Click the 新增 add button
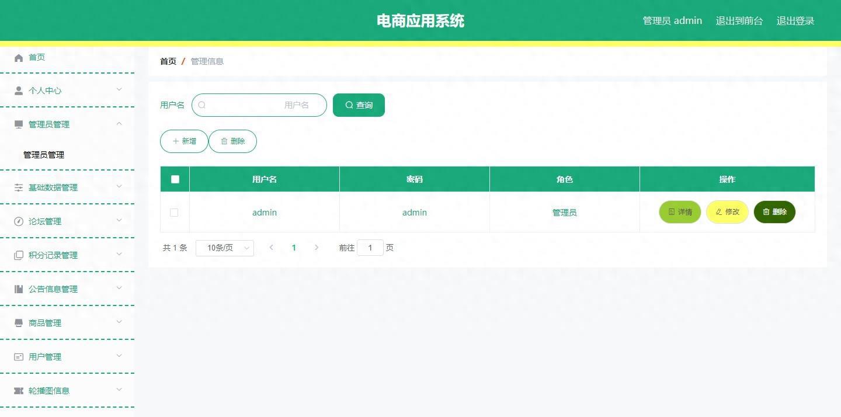The image size is (841, 417). tap(184, 141)
